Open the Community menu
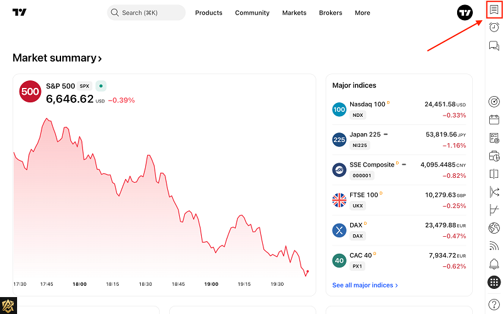Viewport: 503px width, 314px height. tap(252, 13)
